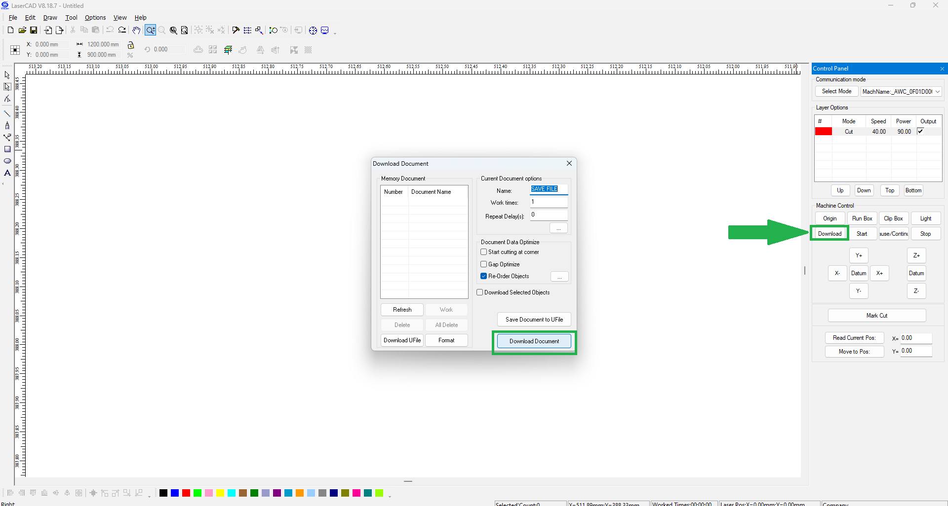The width and height of the screenshot is (948, 506).
Task: Click the Save file toolbar icon
Action: point(34,31)
